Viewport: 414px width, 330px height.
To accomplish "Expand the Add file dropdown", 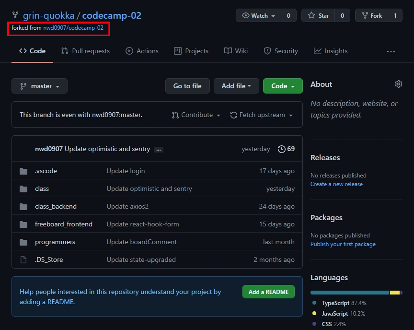I will tap(236, 86).
